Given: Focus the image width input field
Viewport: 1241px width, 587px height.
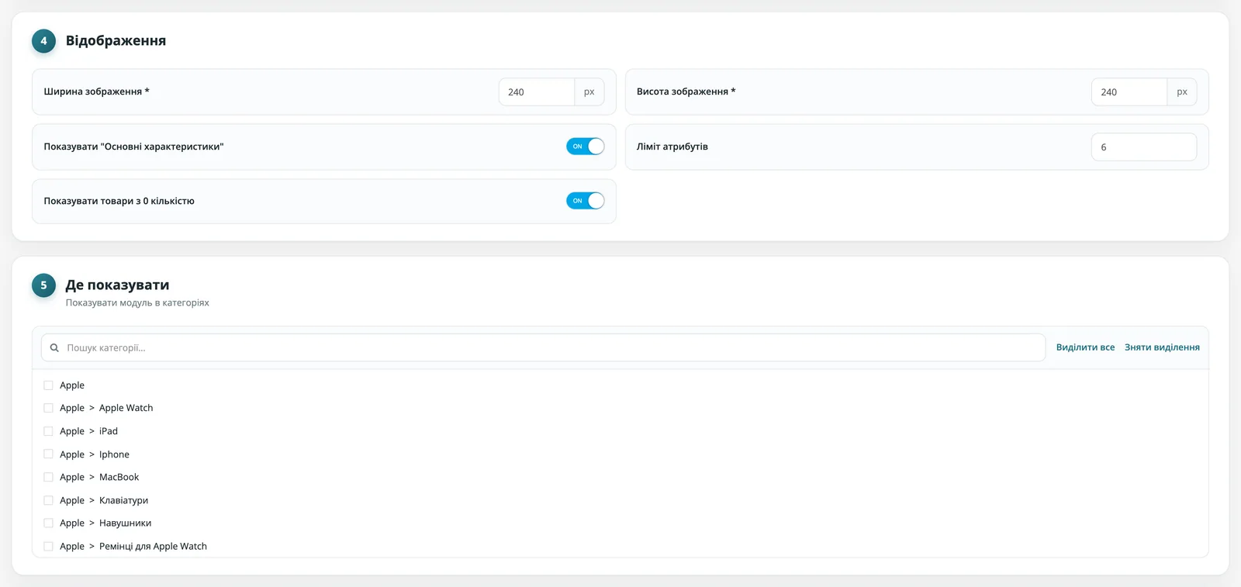Looking at the screenshot, I should [537, 92].
